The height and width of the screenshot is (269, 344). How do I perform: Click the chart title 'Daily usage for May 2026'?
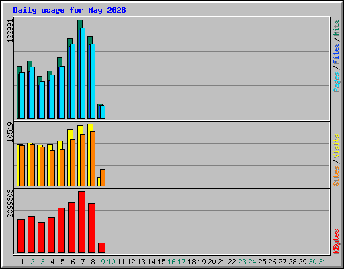[x=69, y=10]
